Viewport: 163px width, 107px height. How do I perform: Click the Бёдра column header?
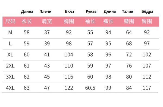tap(147, 11)
